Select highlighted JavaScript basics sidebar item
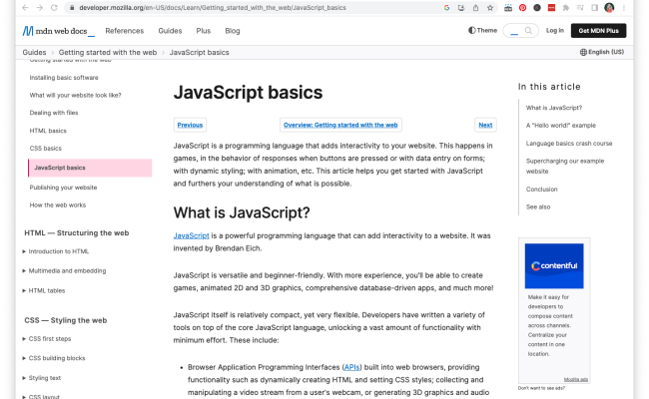Image resolution: width=649 pixels, height=399 pixels. click(90, 168)
